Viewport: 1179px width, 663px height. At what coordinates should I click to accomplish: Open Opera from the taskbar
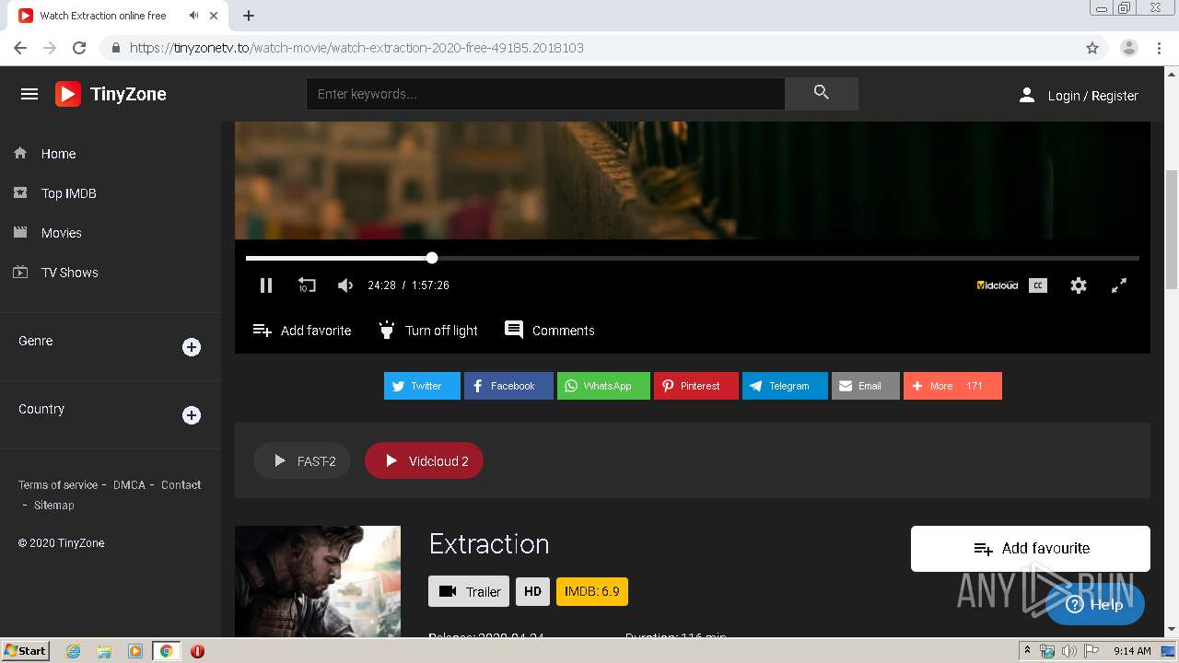coord(197,651)
